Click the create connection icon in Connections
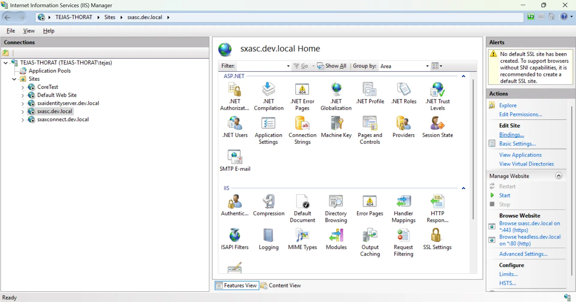This screenshot has height=302, width=576. pyautogui.click(x=6, y=53)
